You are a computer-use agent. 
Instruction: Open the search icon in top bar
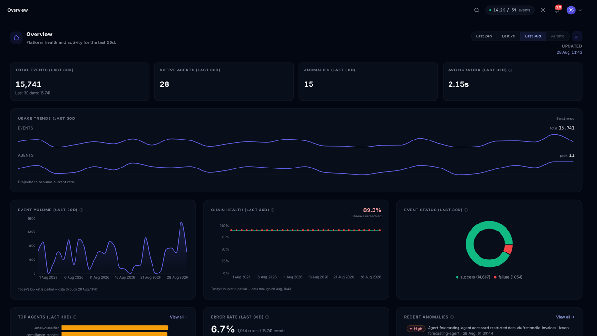pos(476,10)
